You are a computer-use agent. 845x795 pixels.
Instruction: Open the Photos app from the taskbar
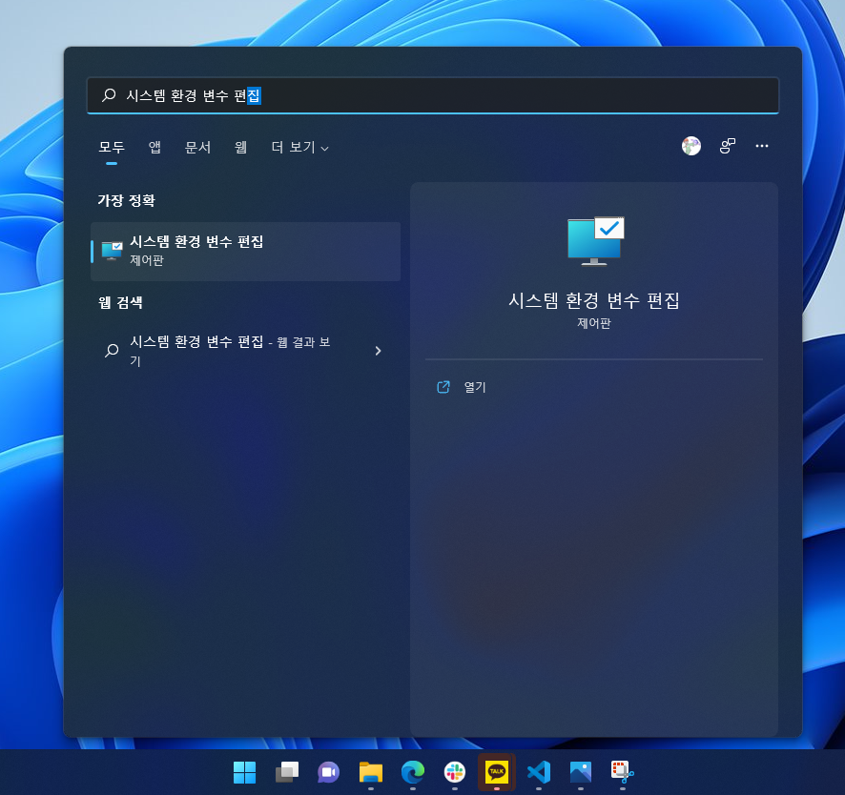[x=581, y=772]
